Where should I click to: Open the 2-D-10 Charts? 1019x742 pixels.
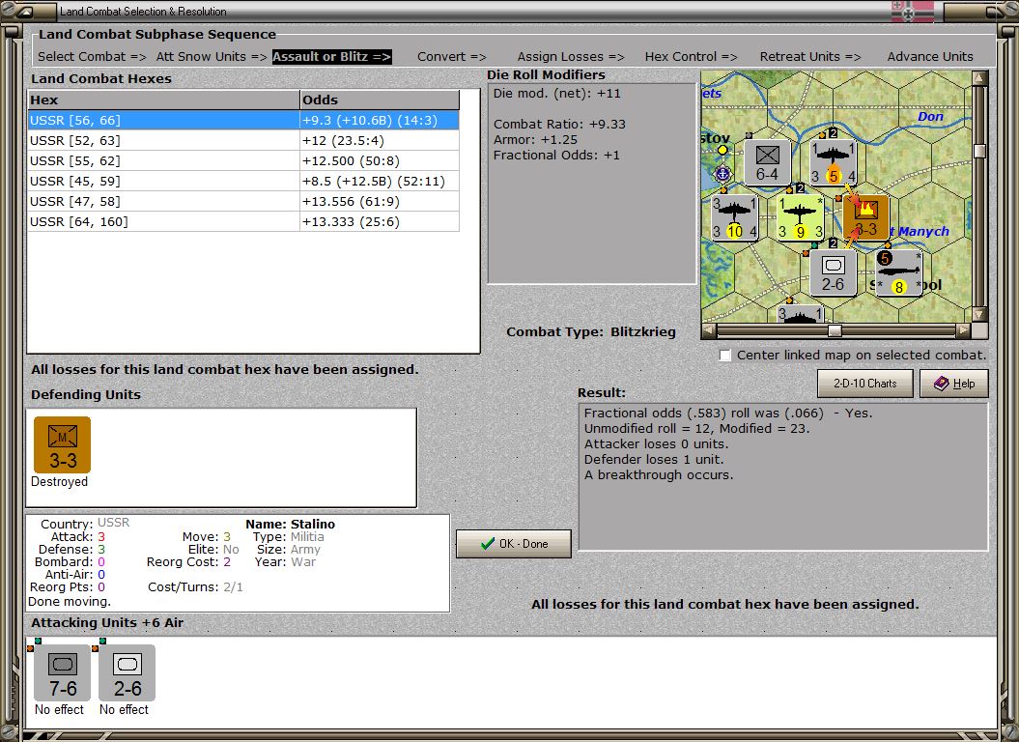coord(865,384)
